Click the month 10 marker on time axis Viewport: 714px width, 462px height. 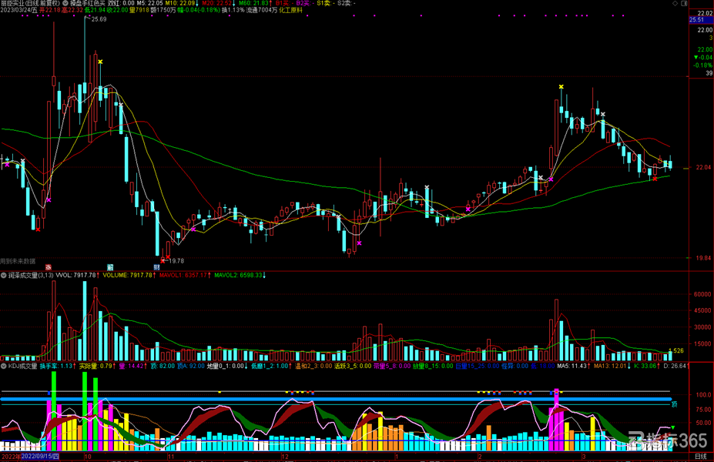click(x=88, y=456)
